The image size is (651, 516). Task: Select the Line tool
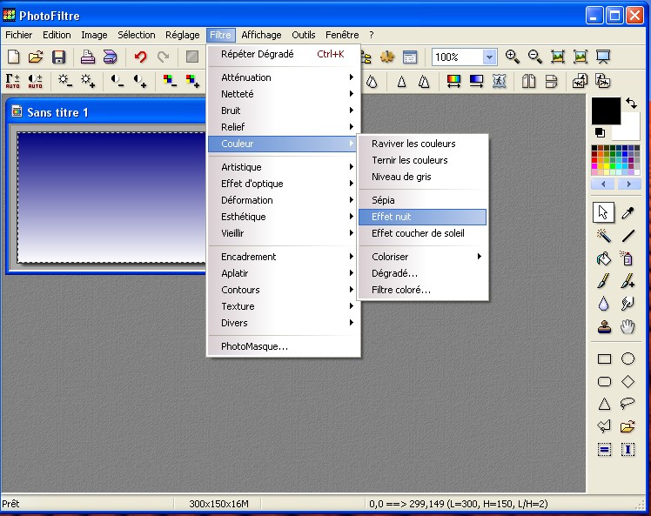[628, 236]
